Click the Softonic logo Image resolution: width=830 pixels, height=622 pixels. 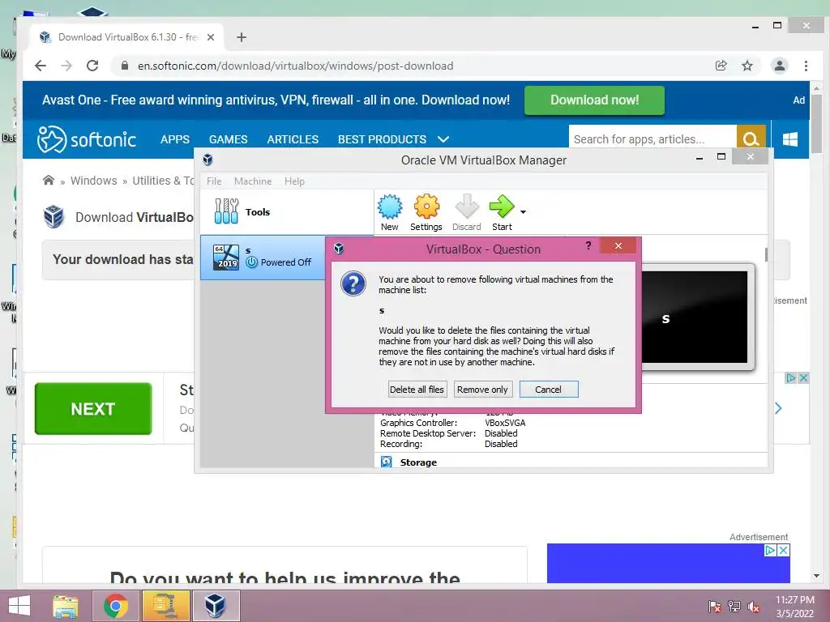click(86, 139)
